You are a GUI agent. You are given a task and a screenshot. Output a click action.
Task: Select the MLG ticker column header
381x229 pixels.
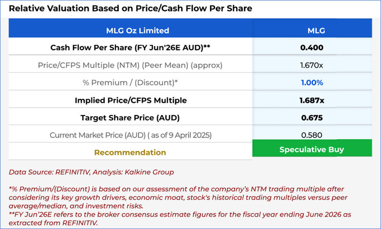pos(316,30)
